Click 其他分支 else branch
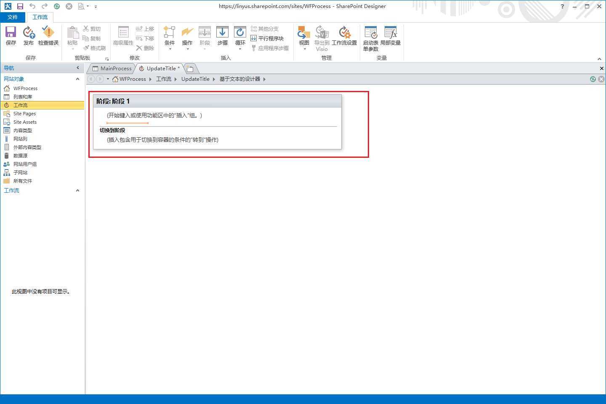 coord(265,29)
